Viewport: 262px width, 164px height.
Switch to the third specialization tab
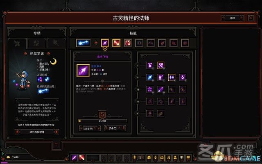point(56,43)
